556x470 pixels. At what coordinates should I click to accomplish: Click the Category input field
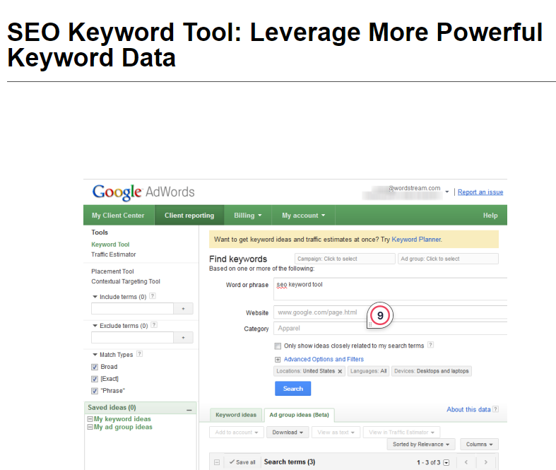[390, 329]
